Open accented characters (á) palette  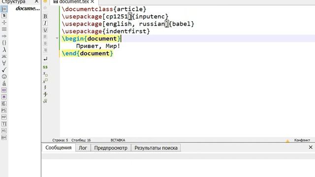click(x=4, y=83)
